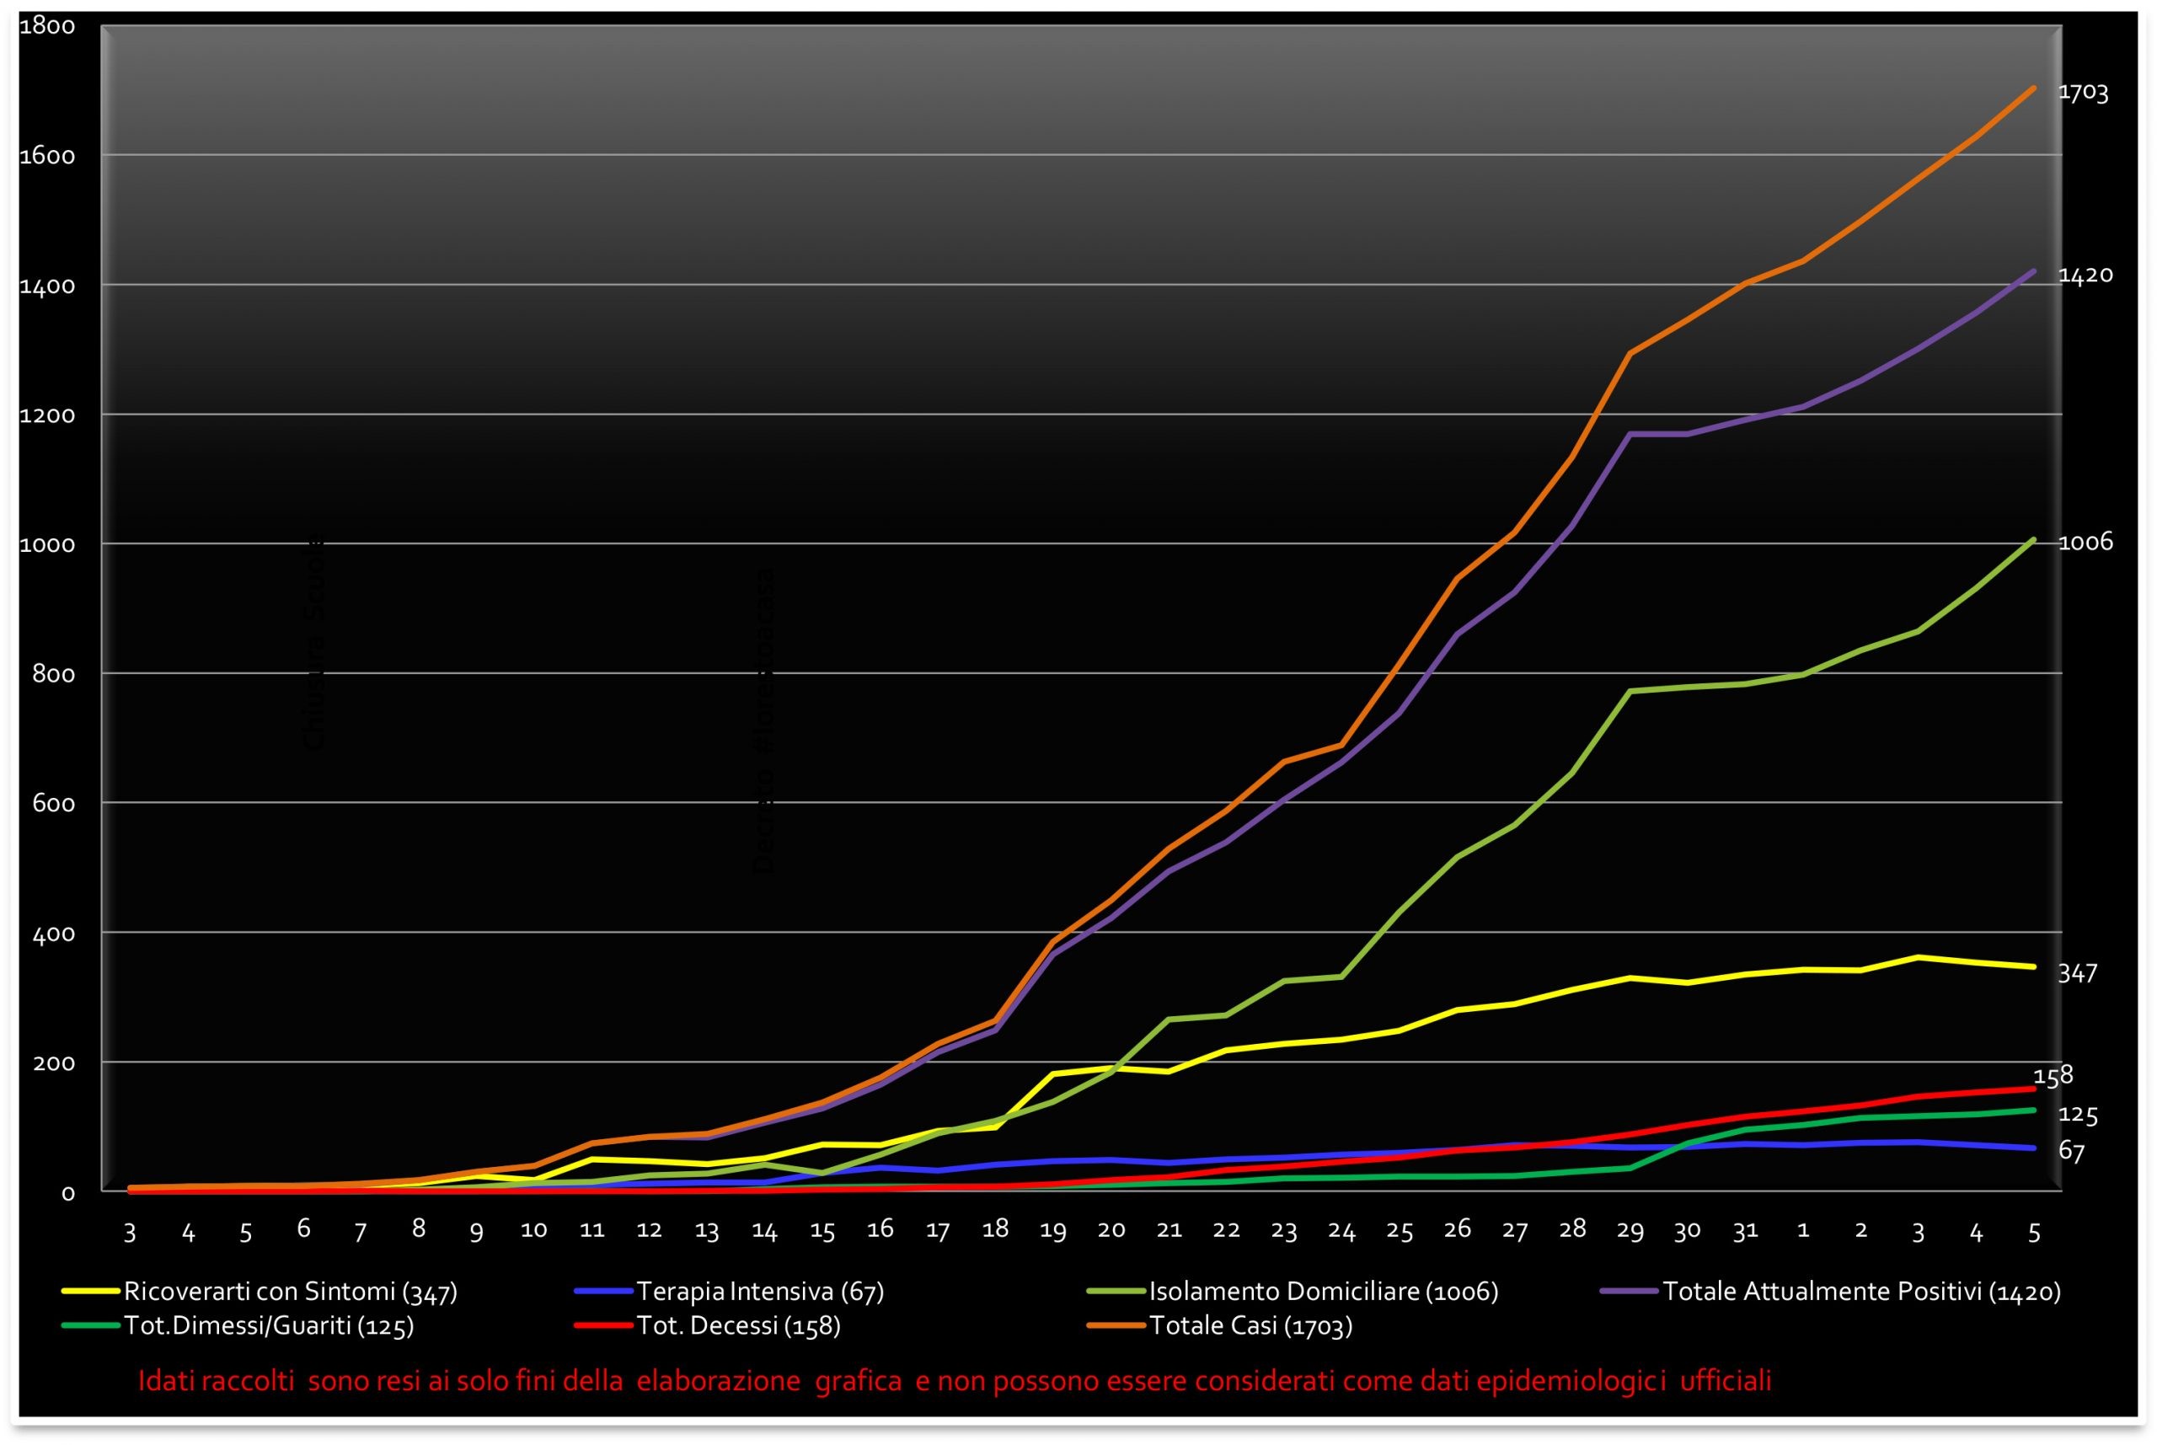Image resolution: width=2157 pixels, height=1445 pixels.
Task: Click the 1420 purple line end label
Action: 2085,275
